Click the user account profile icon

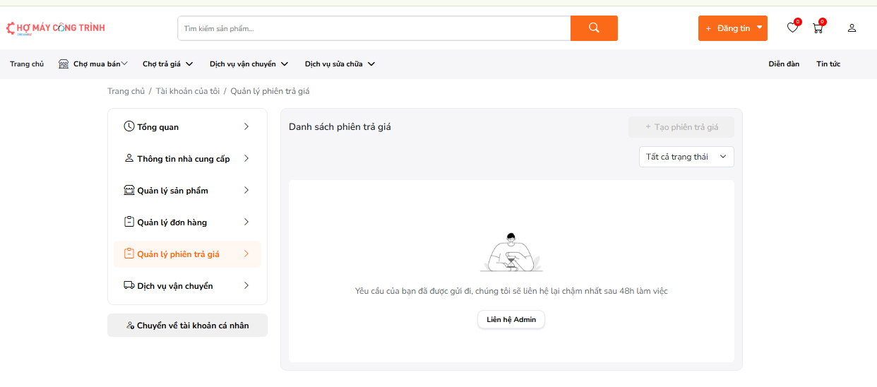click(x=852, y=28)
